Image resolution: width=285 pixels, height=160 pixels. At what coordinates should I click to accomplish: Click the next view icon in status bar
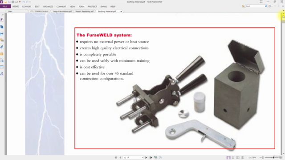click(x=160, y=157)
